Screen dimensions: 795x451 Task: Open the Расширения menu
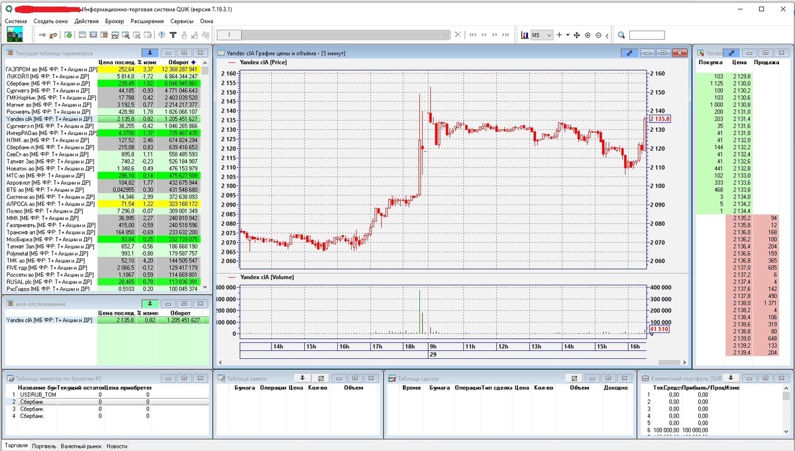[147, 21]
